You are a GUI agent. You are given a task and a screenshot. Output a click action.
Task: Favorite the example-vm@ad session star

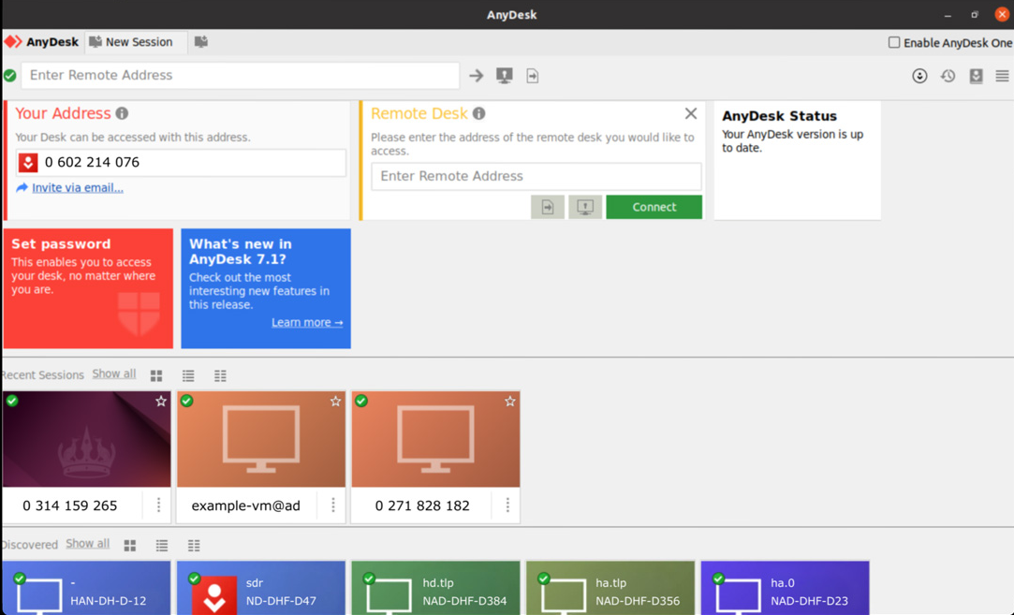335,402
